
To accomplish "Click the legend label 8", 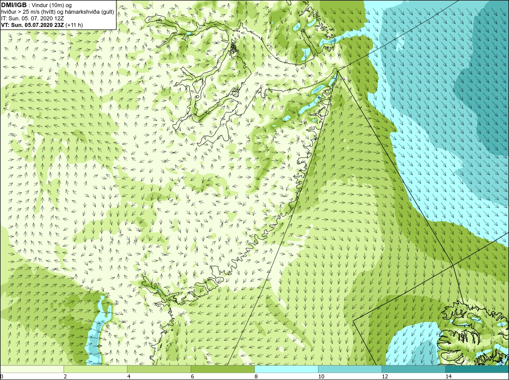I will (256, 376).
